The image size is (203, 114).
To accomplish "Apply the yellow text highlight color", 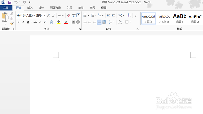I will (x=59, y=22).
